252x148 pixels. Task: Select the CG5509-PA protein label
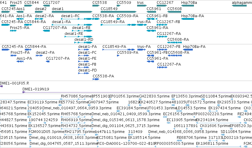coord(128,53)
